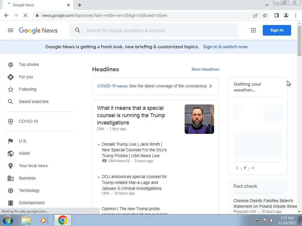Open Chinese Disinfo Falsifies Biden's Statement article
The image size is (302, 226).
click(x=265, y=204)
